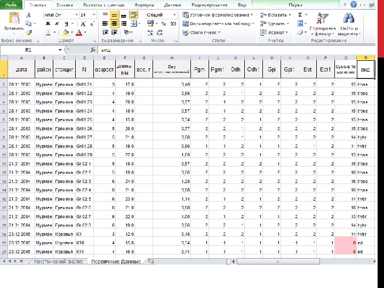Open the Первичные Данные sheet tab
This screenshot has width=384, height=288.
tap(116, 261)
